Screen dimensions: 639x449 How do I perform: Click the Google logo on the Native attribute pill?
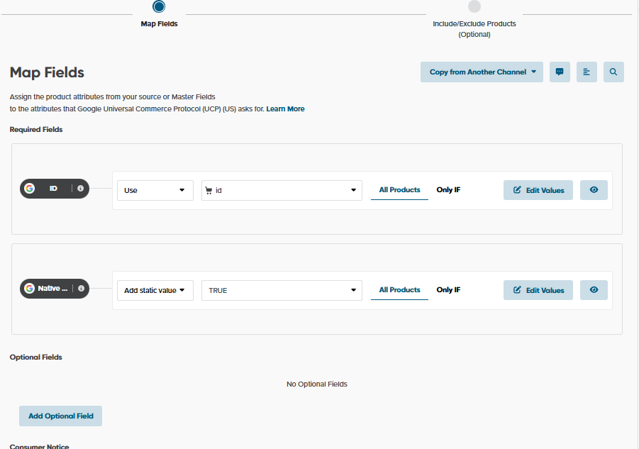click(29, 288)
